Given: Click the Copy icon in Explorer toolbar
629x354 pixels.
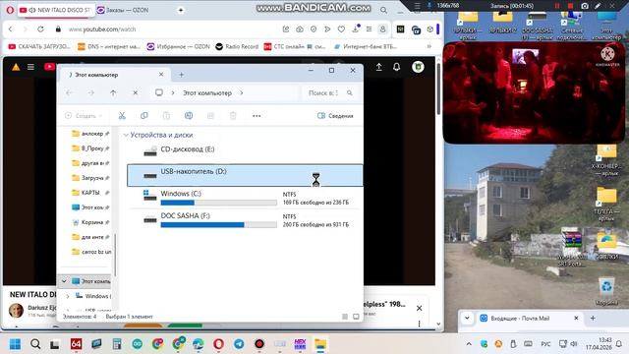Looking at the screenshot, I should coord(144,116).
